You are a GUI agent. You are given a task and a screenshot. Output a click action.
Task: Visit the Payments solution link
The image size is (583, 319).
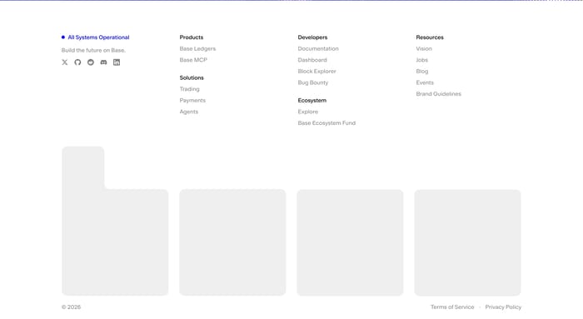[x=192, y=101]
